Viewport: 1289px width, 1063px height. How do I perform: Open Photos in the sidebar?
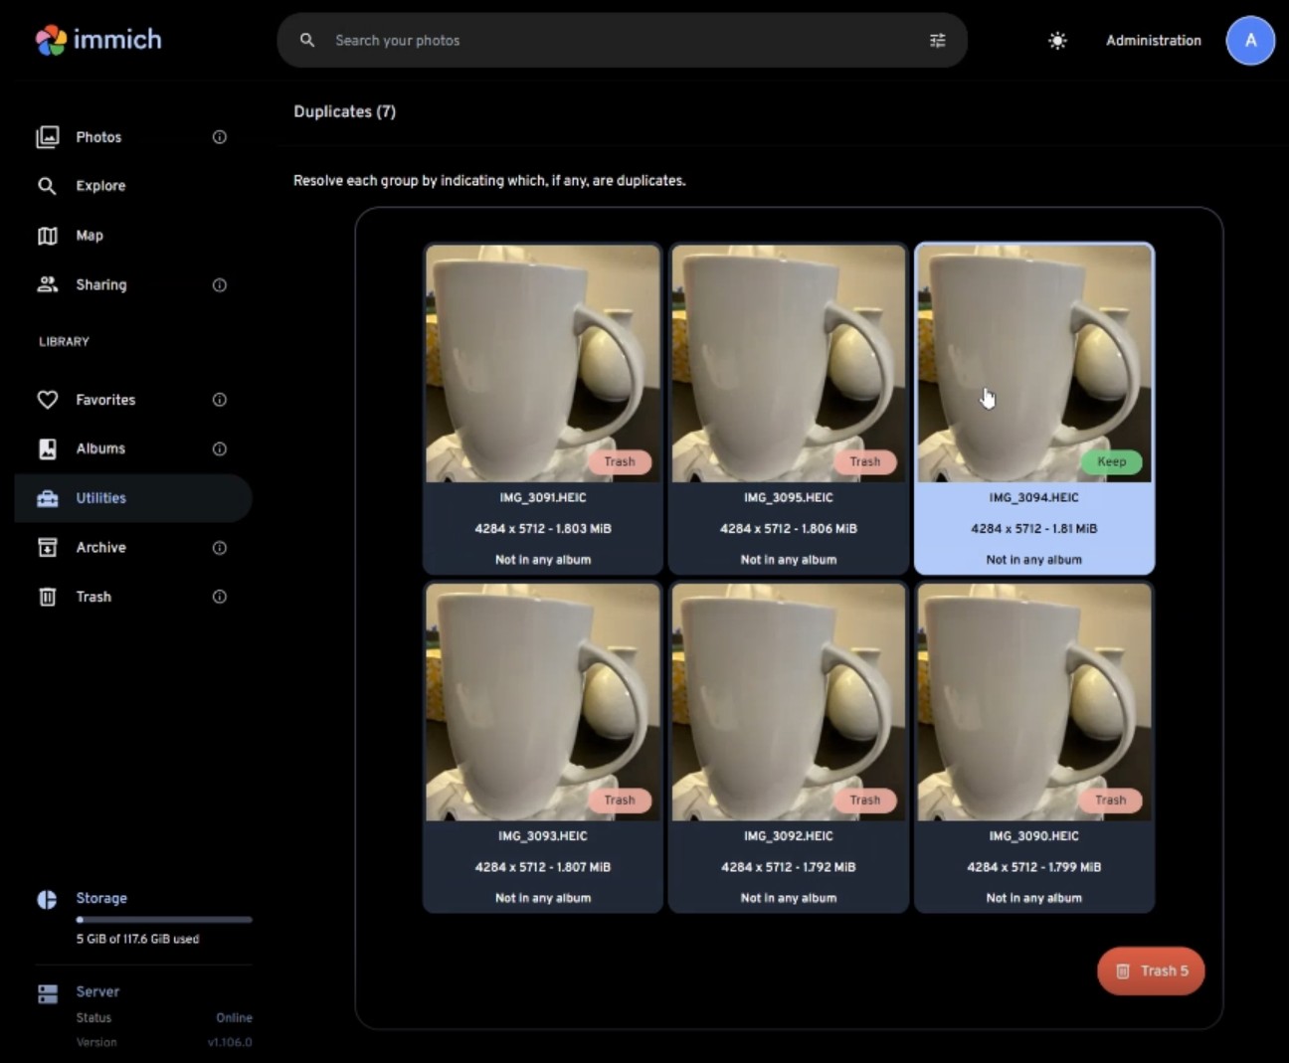click(x=133, y=137)
